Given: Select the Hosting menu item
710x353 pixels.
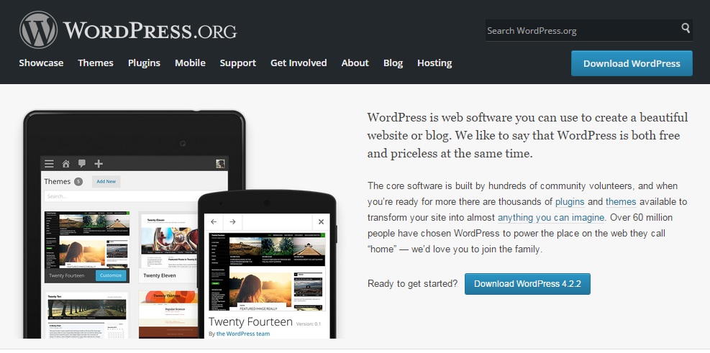Looking at the screenshot, I should click(x=434, y=63).
